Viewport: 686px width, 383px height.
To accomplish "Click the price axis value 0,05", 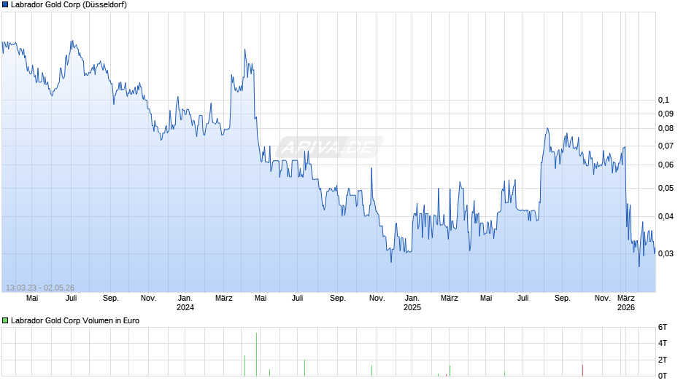I will click(666, 189).
